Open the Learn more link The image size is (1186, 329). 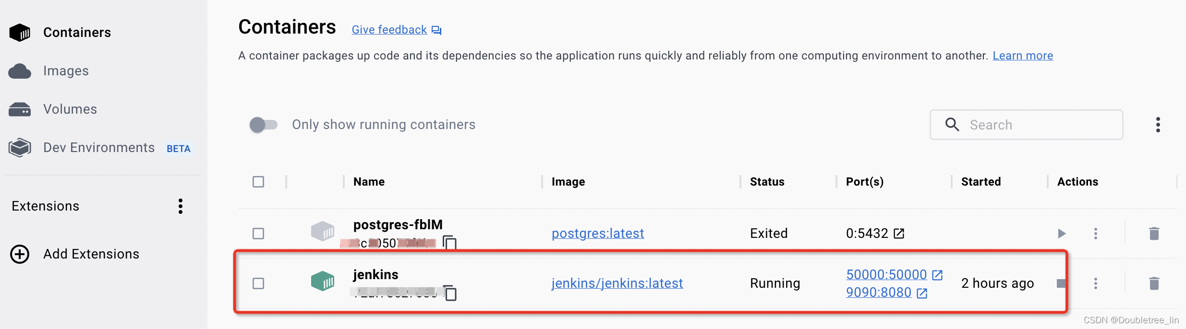[1023, 56]
